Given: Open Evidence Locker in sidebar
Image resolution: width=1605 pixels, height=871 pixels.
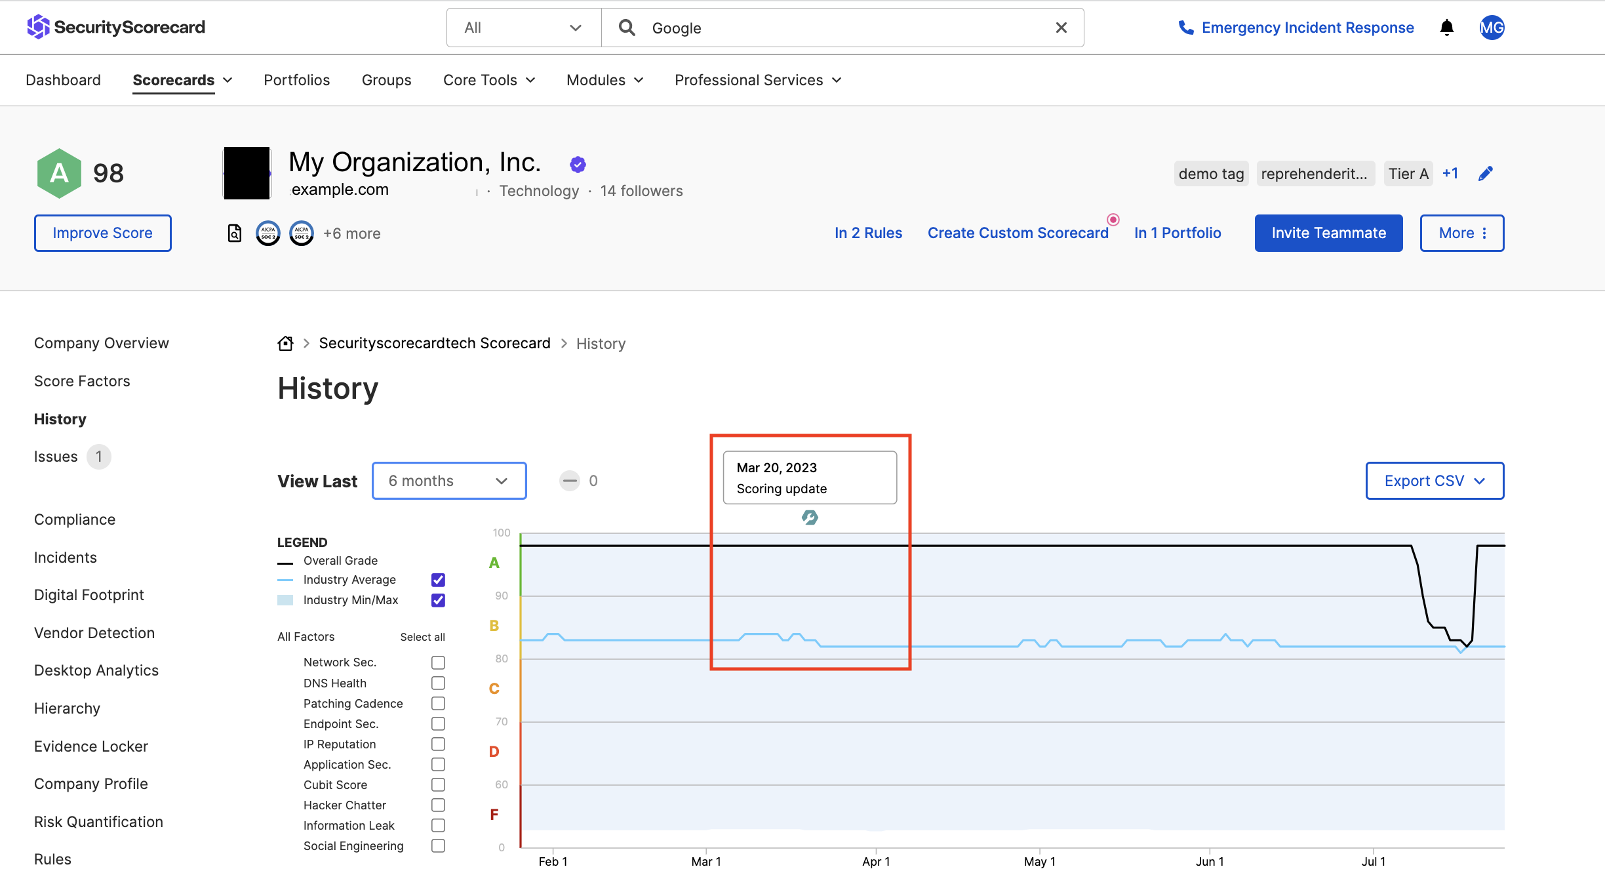Looking at the screenshot, I should coord(91,746).
